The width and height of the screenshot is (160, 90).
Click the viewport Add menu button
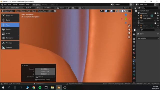[x=28, y=11]
